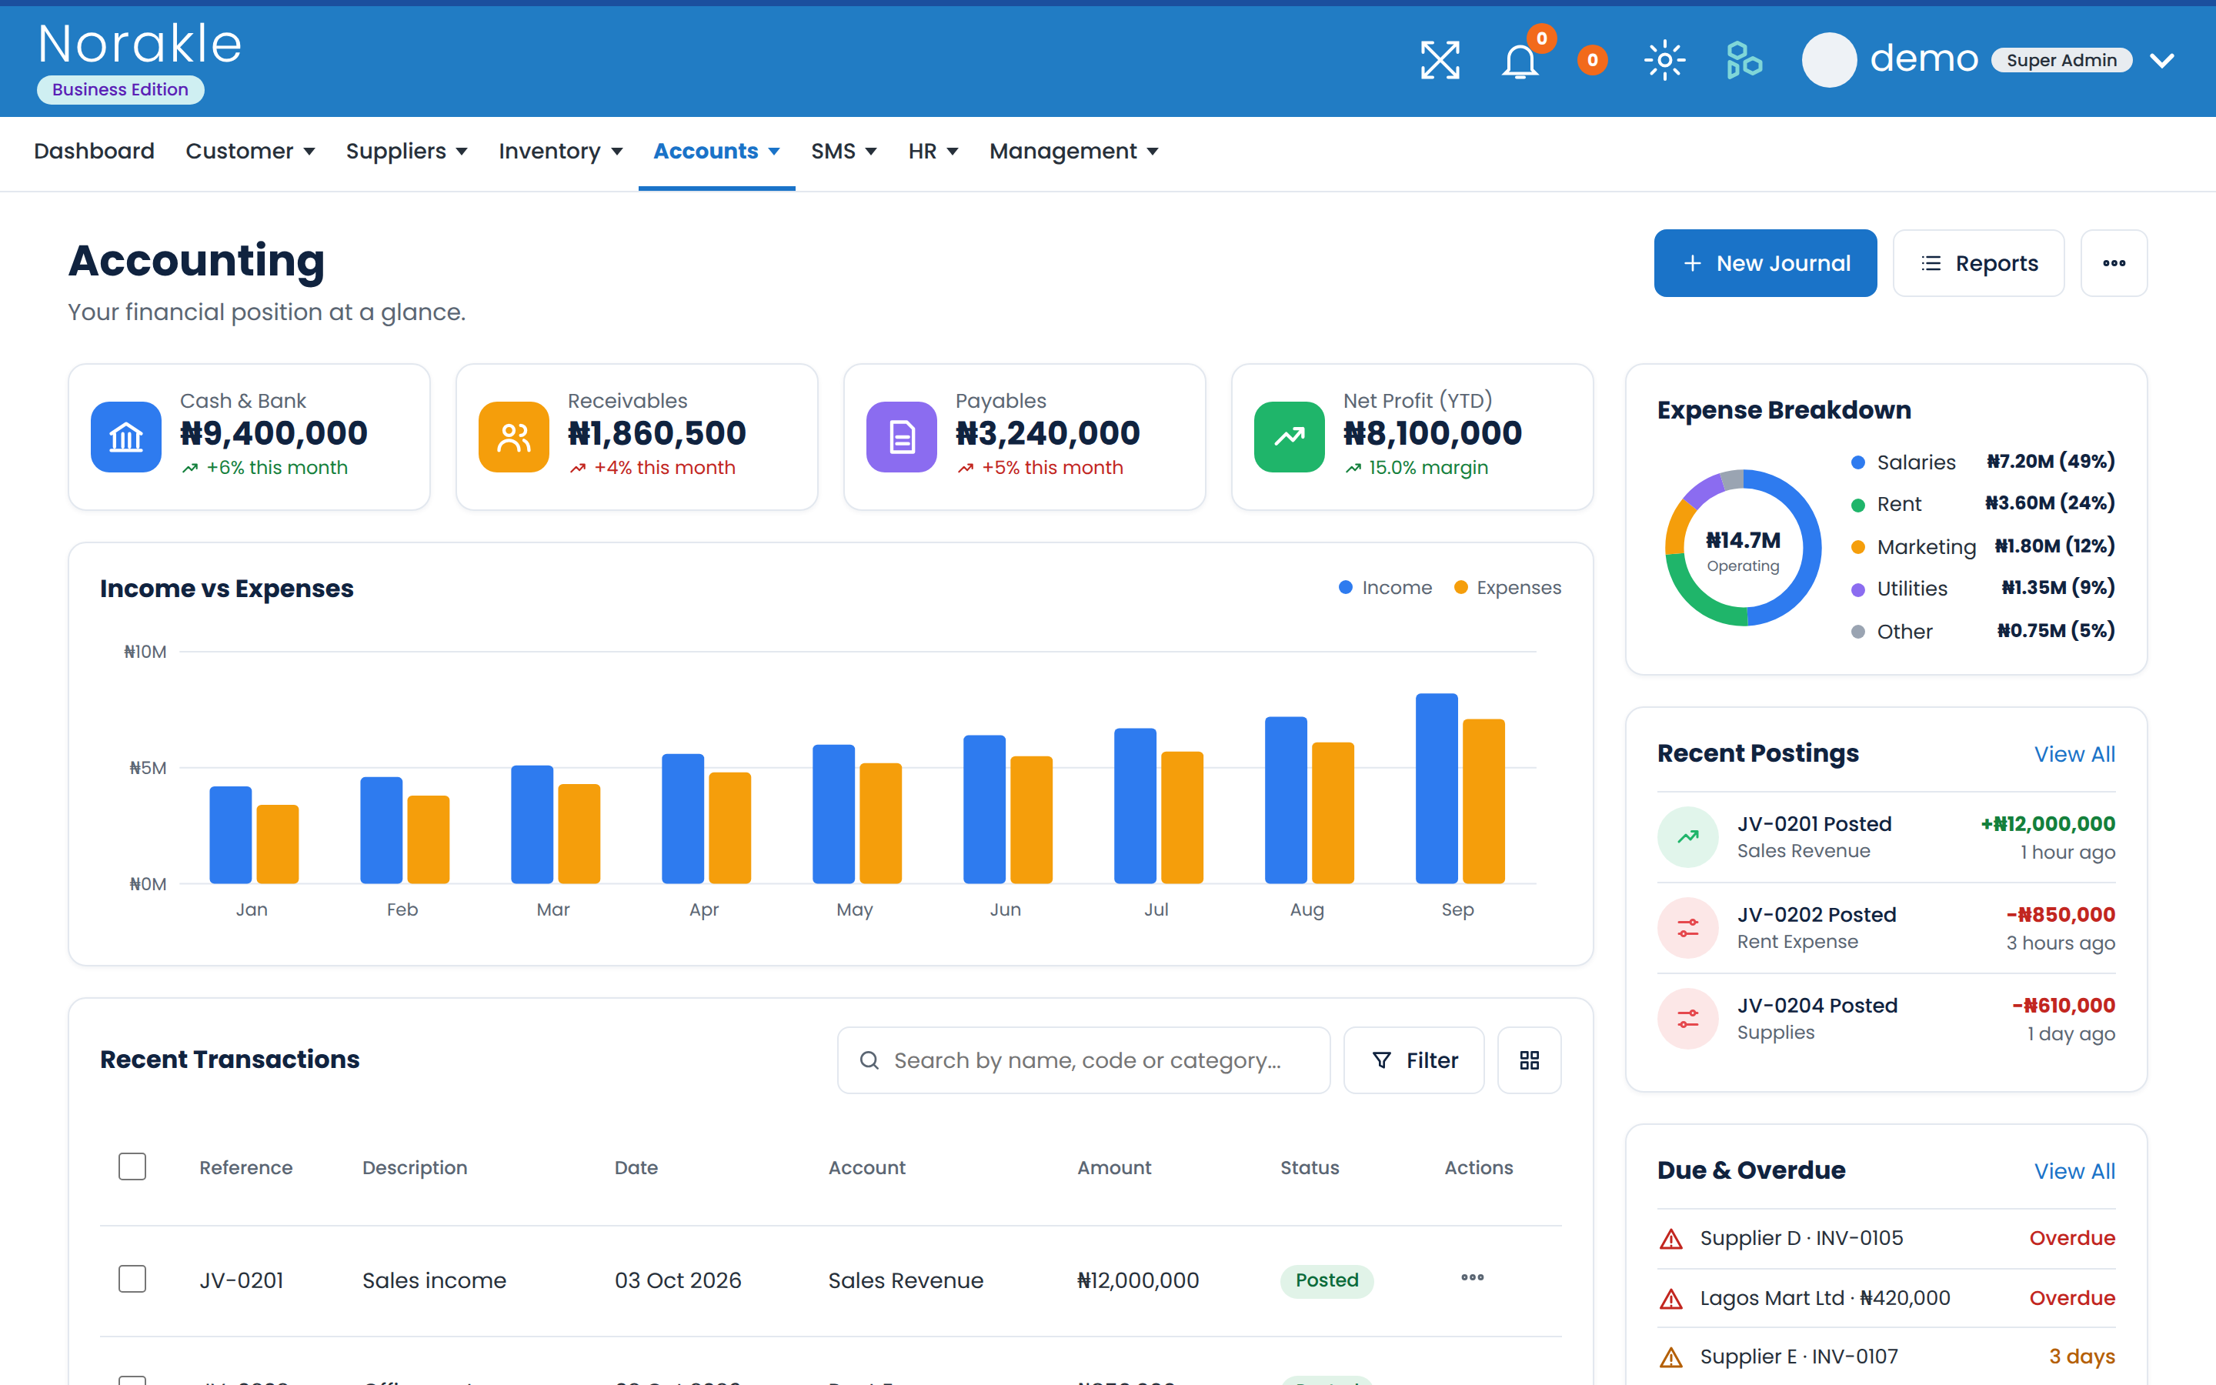Toggle the light theme sun icon
The height and width of the screenshot is (1385, 2216).
1665,61
